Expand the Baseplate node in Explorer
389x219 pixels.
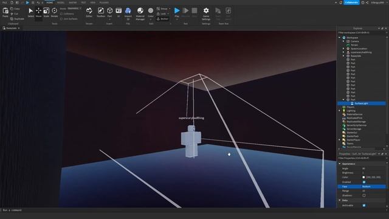(x=343, y=56)
